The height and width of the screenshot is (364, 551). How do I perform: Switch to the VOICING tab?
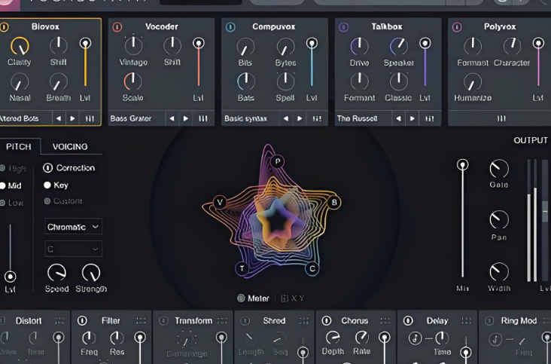pos(70,147)
